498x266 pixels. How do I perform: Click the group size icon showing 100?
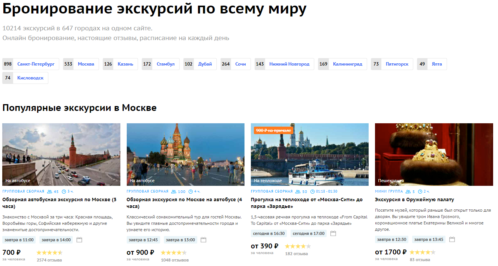[x=174, y=191]
